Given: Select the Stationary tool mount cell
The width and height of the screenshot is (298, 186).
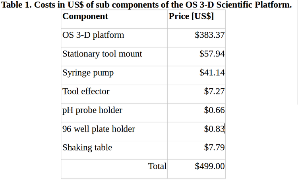Looking at the screenshot, I should click(x=114, y=57).
